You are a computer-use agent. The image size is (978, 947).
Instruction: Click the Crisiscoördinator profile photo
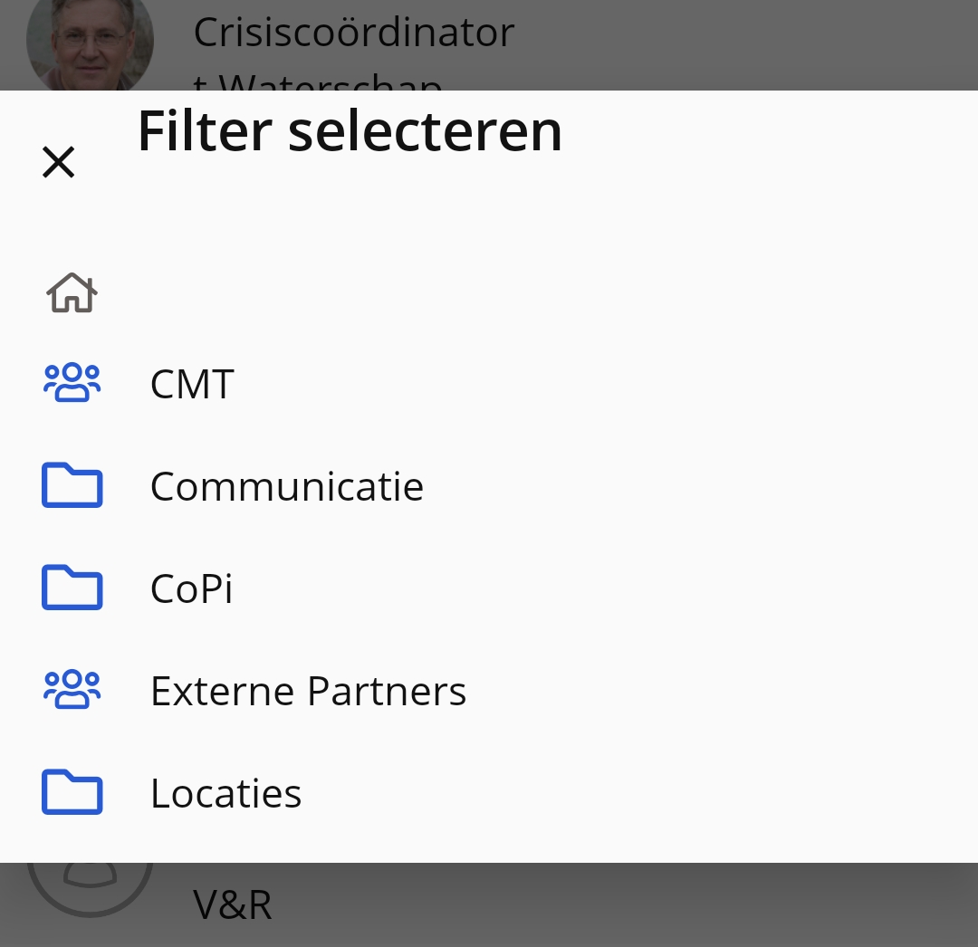click(90, 45)
